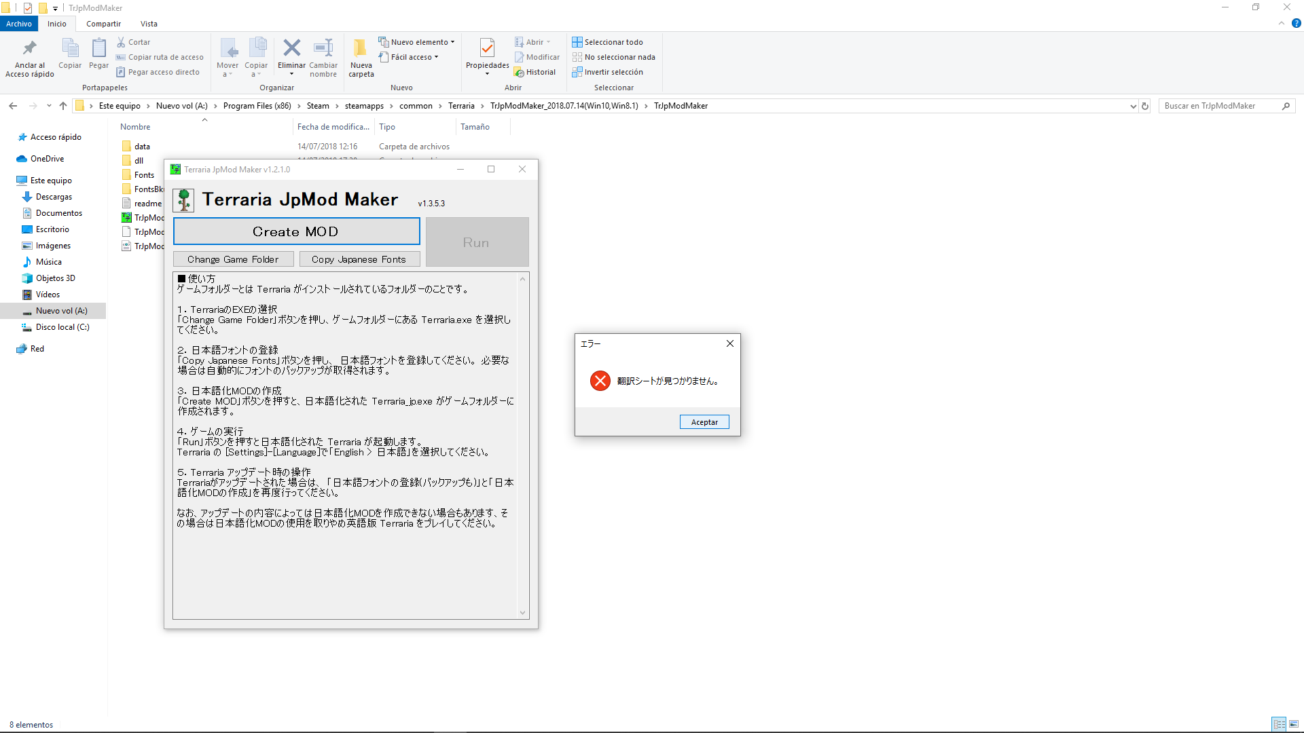Click the Copy Japanese Fonts button
Viewport: 1304px width, 733px height.
(359, 259)
